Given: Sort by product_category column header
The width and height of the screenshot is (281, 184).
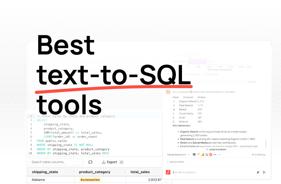Looking at the screenshot, I should (x=95, y=172).
